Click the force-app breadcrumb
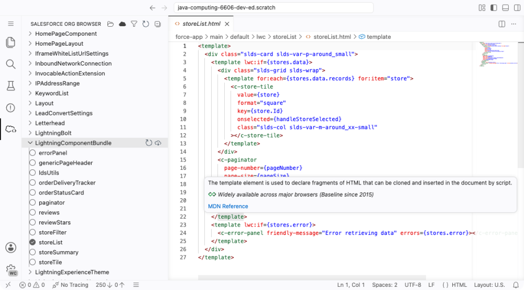The width and height of the screenshot is (524, 290). tap(189, 37)
